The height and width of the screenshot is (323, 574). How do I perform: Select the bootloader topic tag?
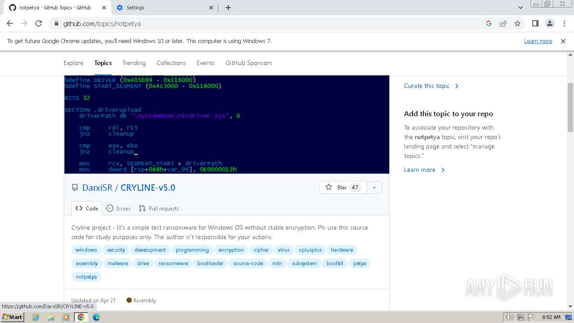[210, 263]
